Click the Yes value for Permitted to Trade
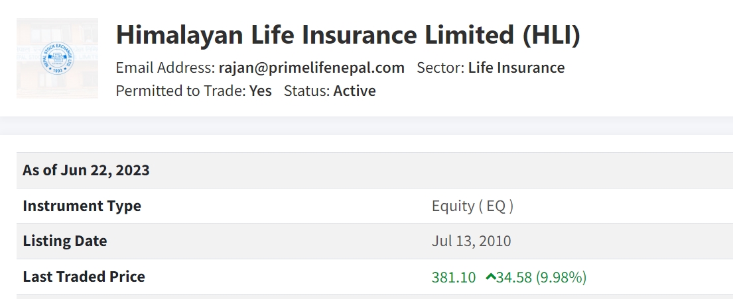The width and height of the screenshot is (733, 299). [261, 91]
